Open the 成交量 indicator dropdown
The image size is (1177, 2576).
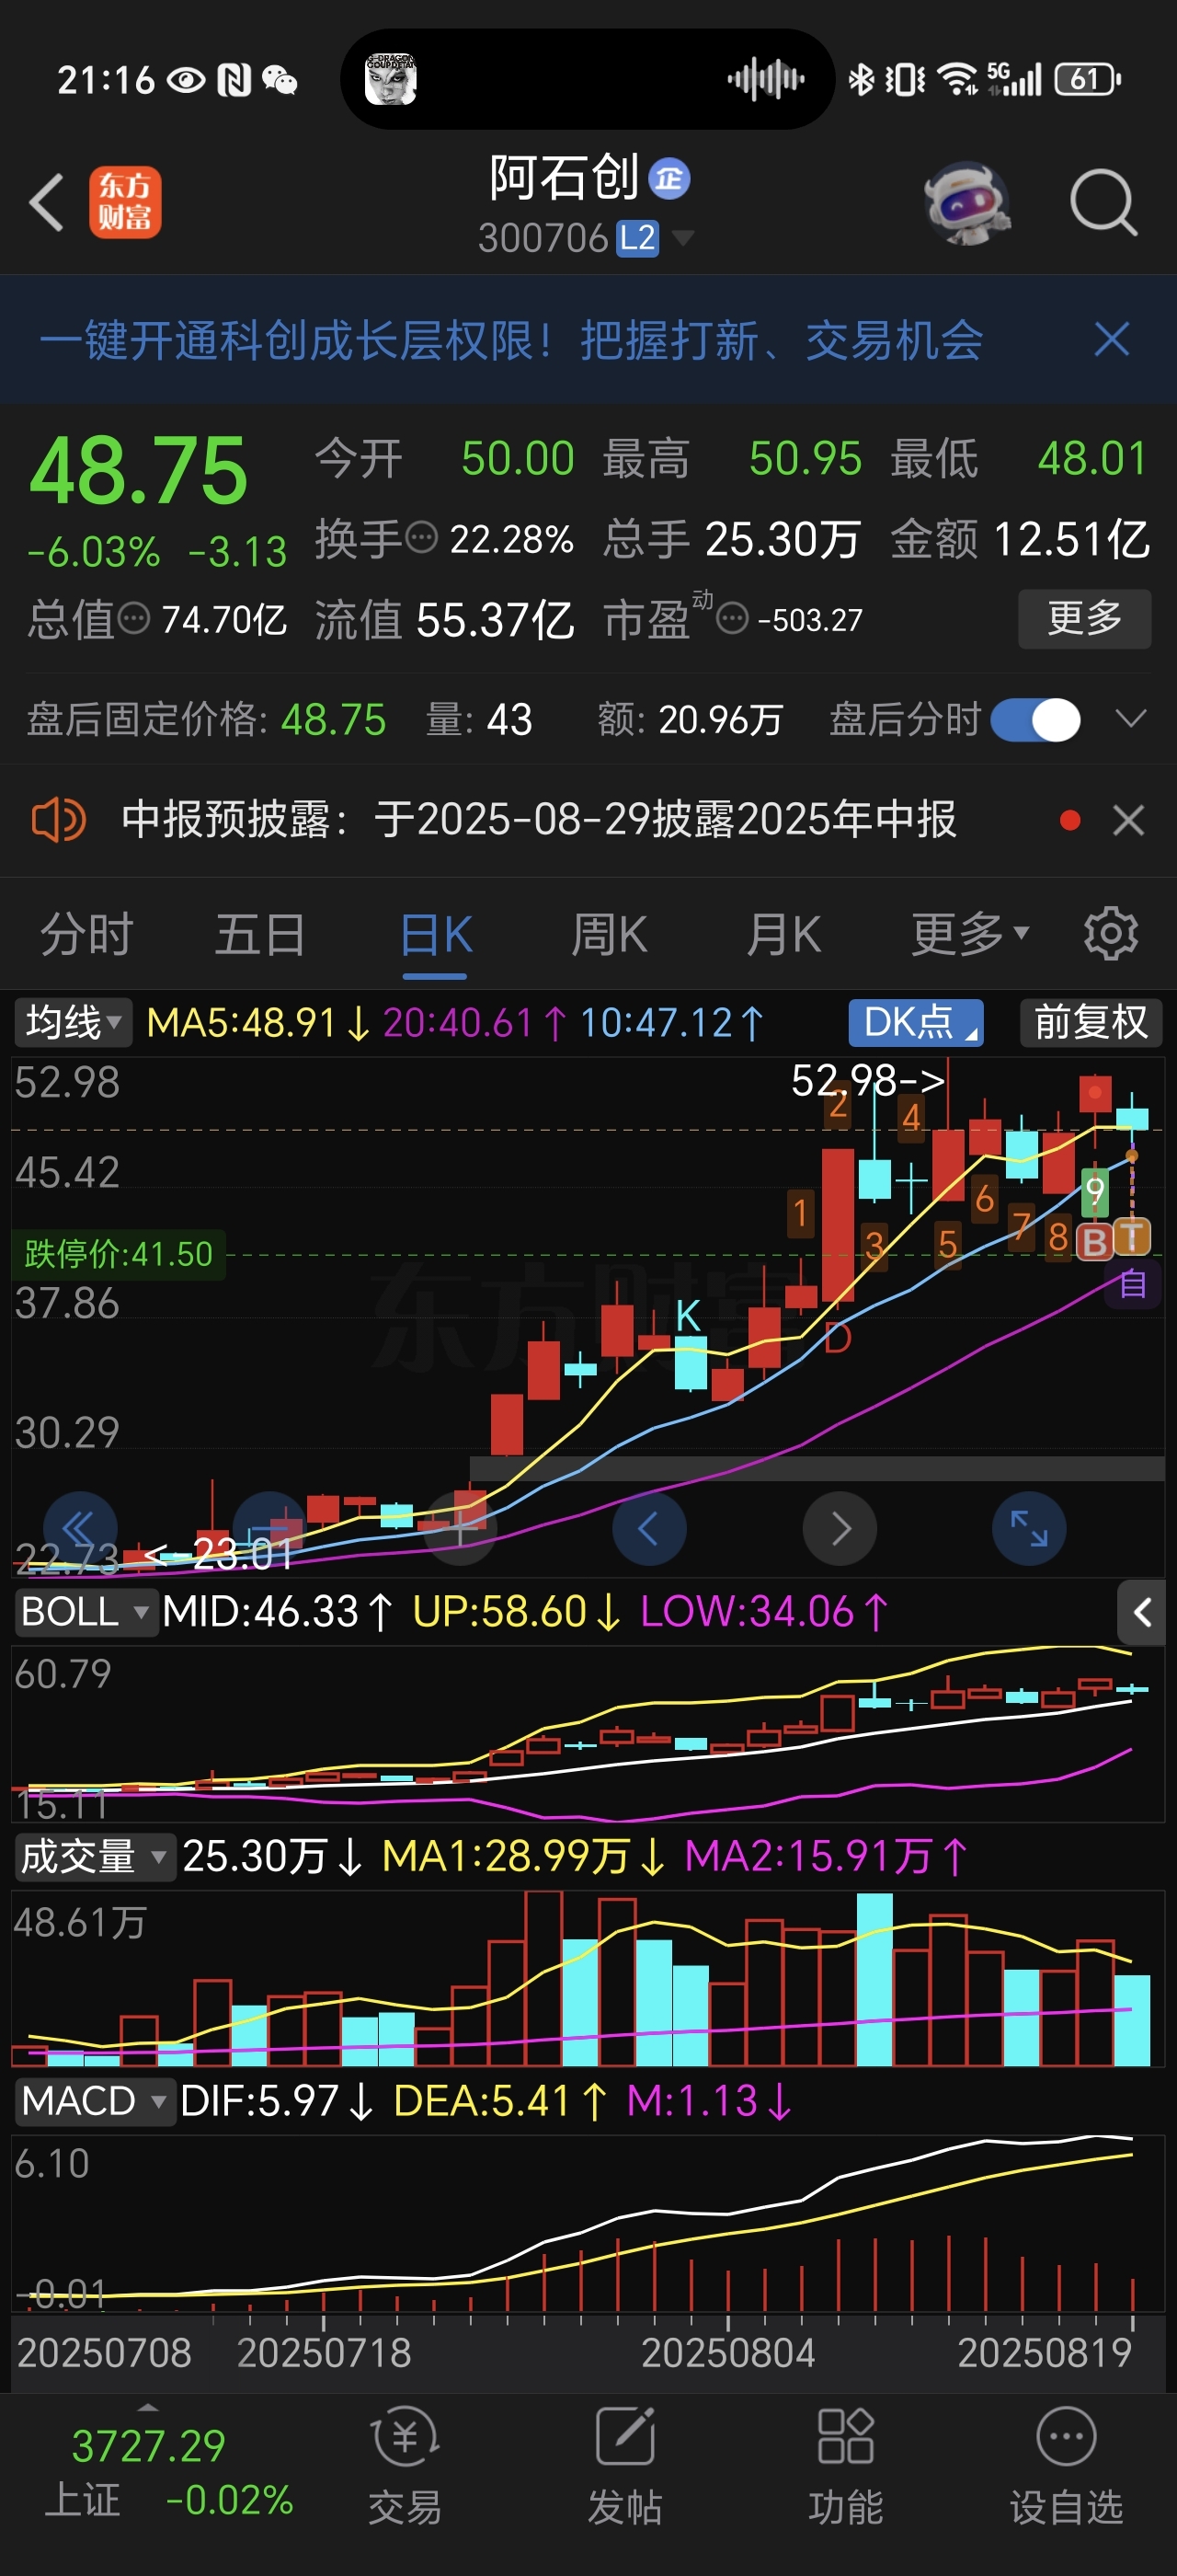coord(95,1856)
